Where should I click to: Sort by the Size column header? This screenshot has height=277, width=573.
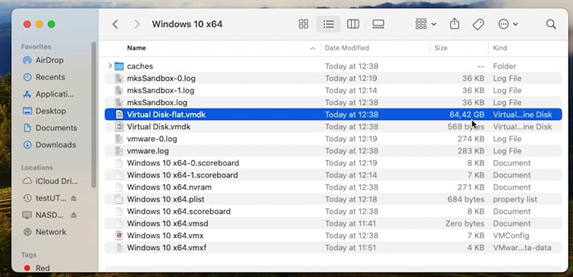point(441,48)
